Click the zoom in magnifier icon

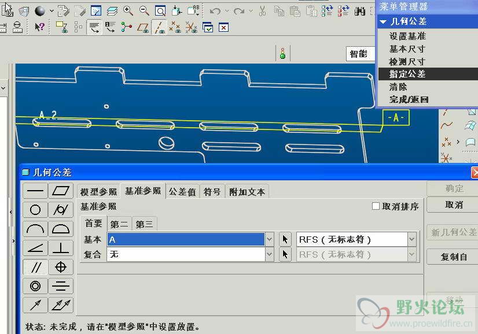[128, 11]
